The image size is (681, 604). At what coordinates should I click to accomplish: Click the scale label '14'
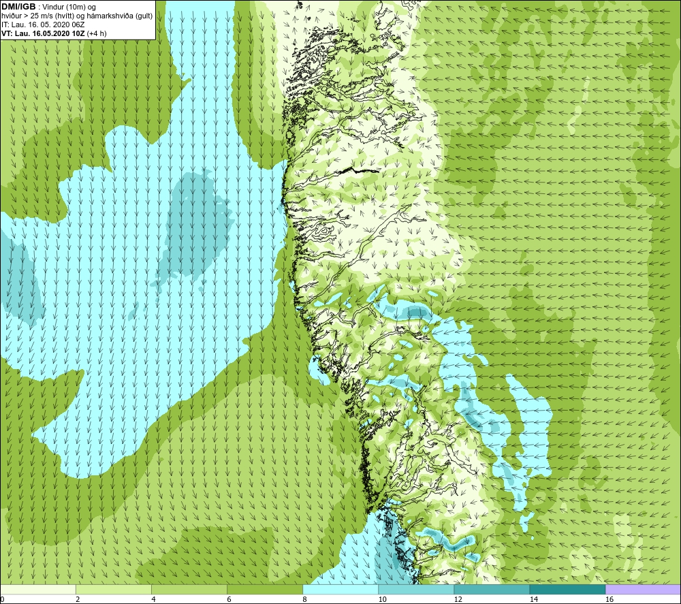(x=533, y=600)
